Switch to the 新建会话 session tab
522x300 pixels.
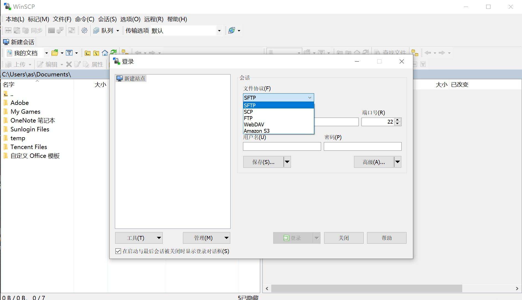click(19, 42)
